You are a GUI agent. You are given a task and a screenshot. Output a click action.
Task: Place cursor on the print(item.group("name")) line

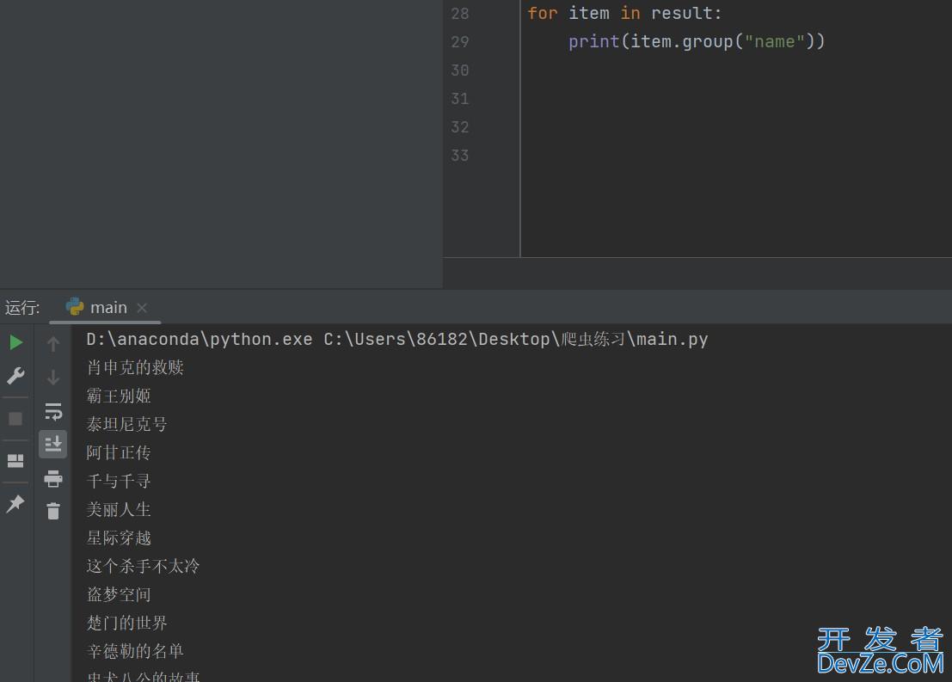tap(696, 41)
